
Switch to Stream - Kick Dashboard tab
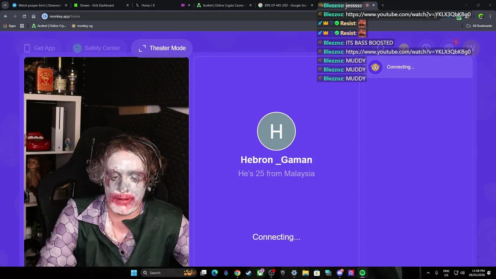[x=102, y=5]
